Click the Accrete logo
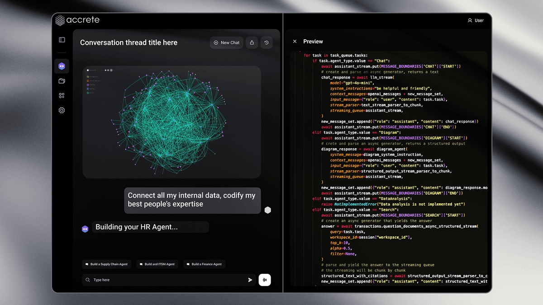Screen dimensions: 543x305 tap(77, 20)
